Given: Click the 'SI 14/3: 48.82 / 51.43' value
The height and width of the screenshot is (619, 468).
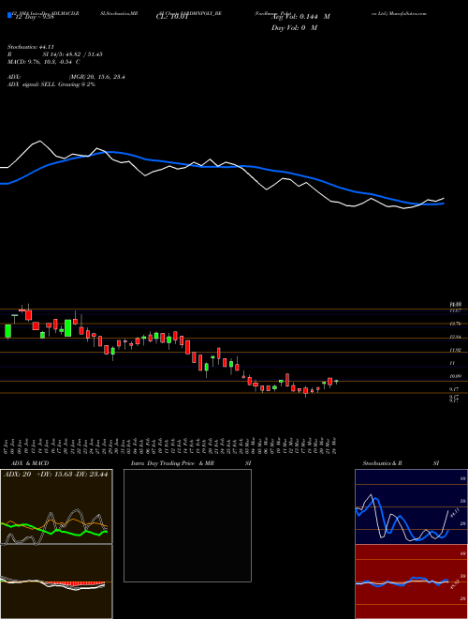Looking at the screenshot, I should point(72,54).
